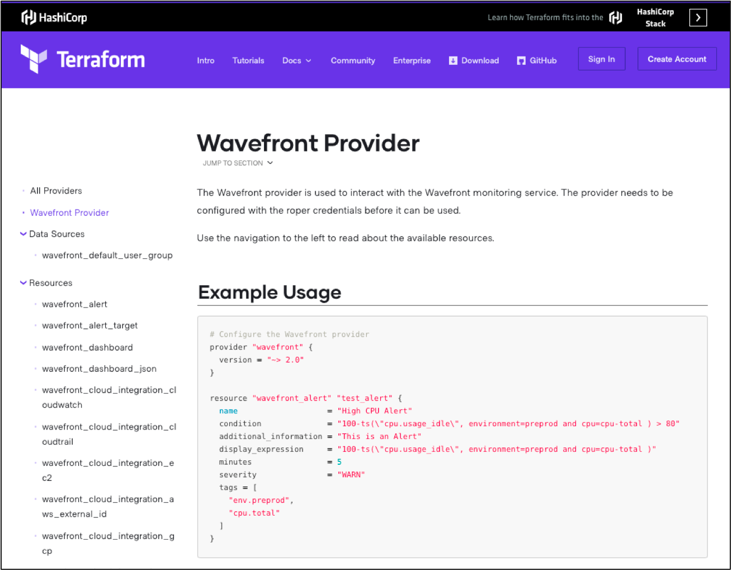Click the 'Learn how Terraform fits into the' text
This screenshot has width=732, height=571.
point(545,17)
